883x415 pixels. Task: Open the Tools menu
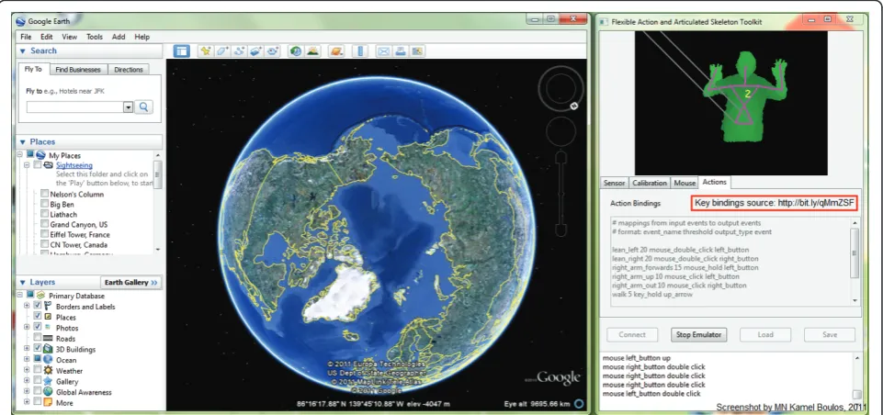point(95,37)
